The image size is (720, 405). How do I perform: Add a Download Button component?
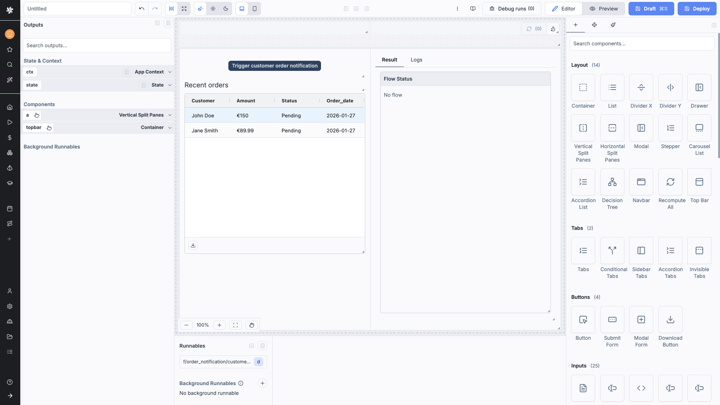(x=670, y=319)
